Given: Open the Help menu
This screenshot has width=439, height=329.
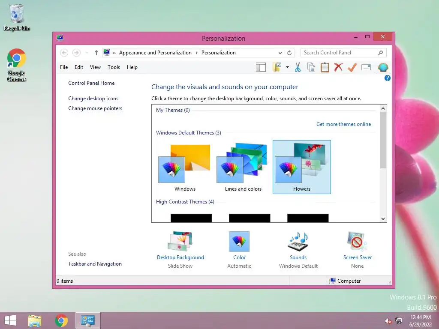Looking at the screenshot, I should 132,67.
